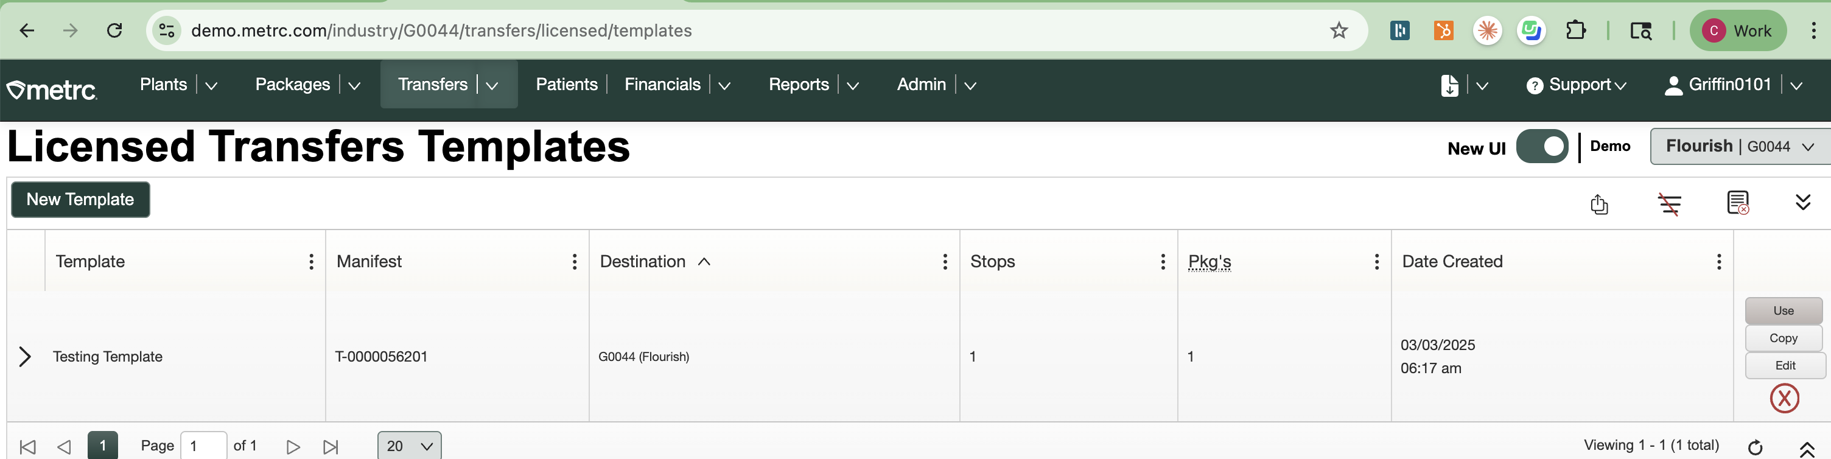Click the New Template button
The height and width of the screenshot is (459, 1831).
point(80,200)
